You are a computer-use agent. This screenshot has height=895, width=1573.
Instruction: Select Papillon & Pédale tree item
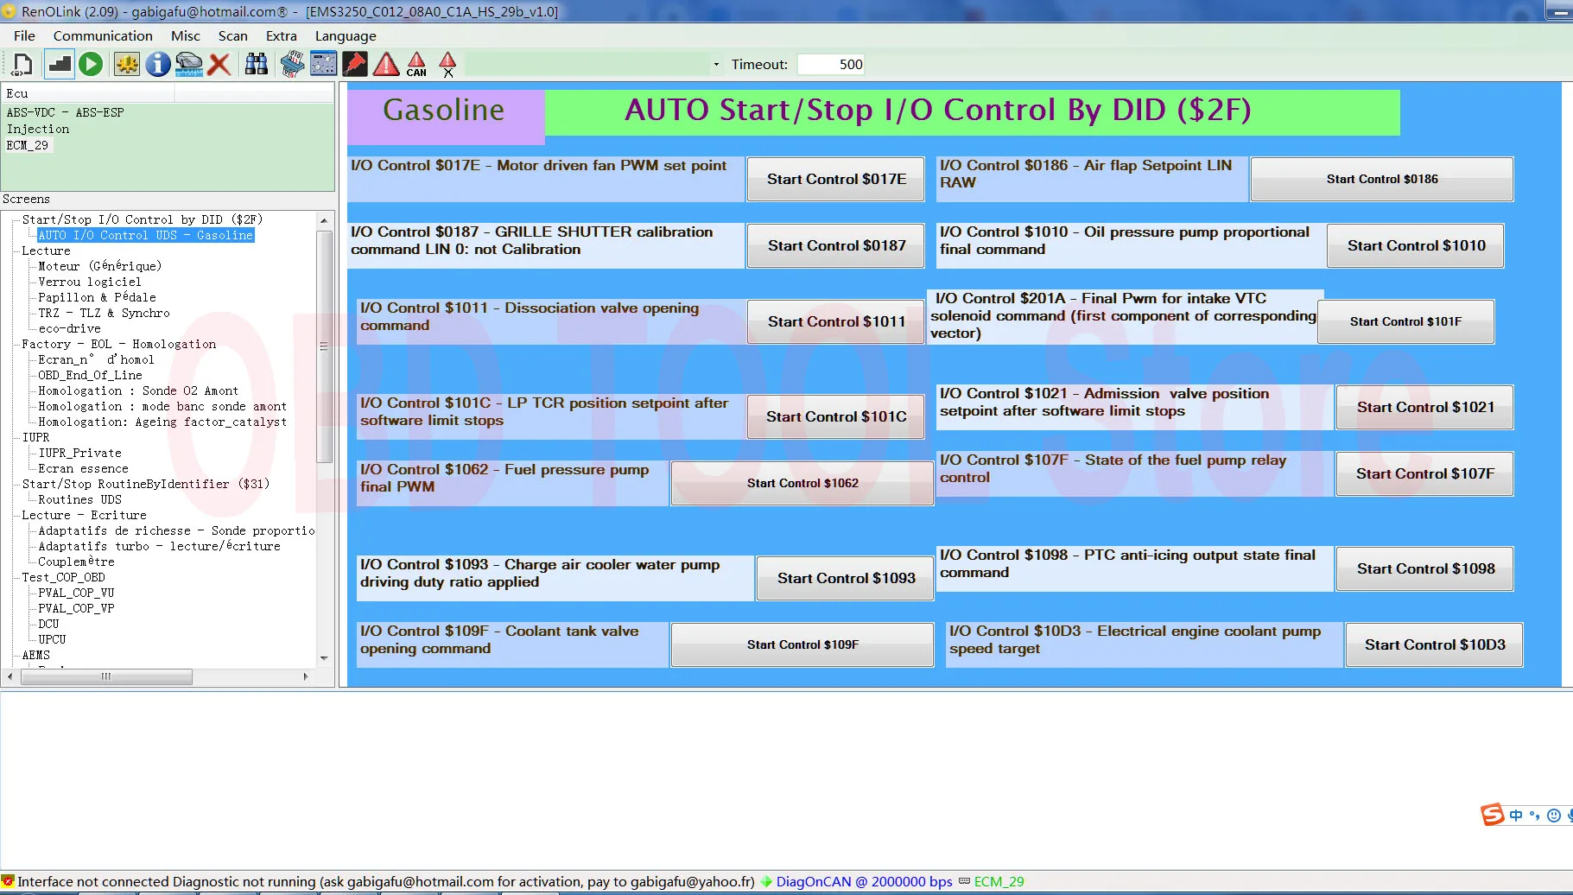(97, 297)
